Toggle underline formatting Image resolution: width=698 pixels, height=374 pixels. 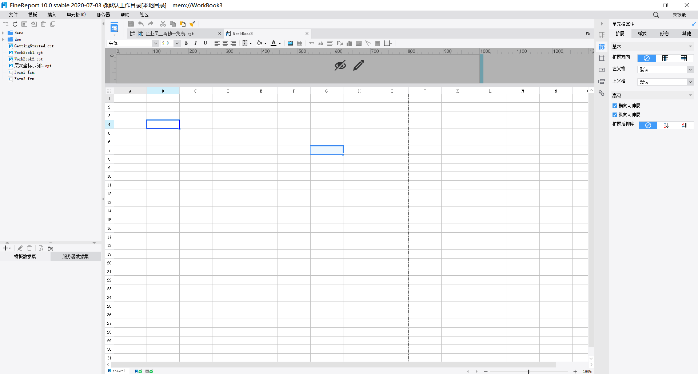205,43
